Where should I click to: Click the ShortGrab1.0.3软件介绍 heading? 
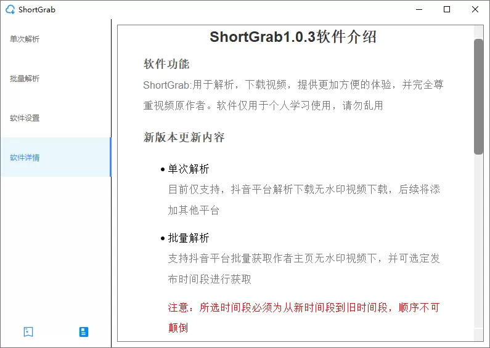pyautogui.click(x=293, y=37)
